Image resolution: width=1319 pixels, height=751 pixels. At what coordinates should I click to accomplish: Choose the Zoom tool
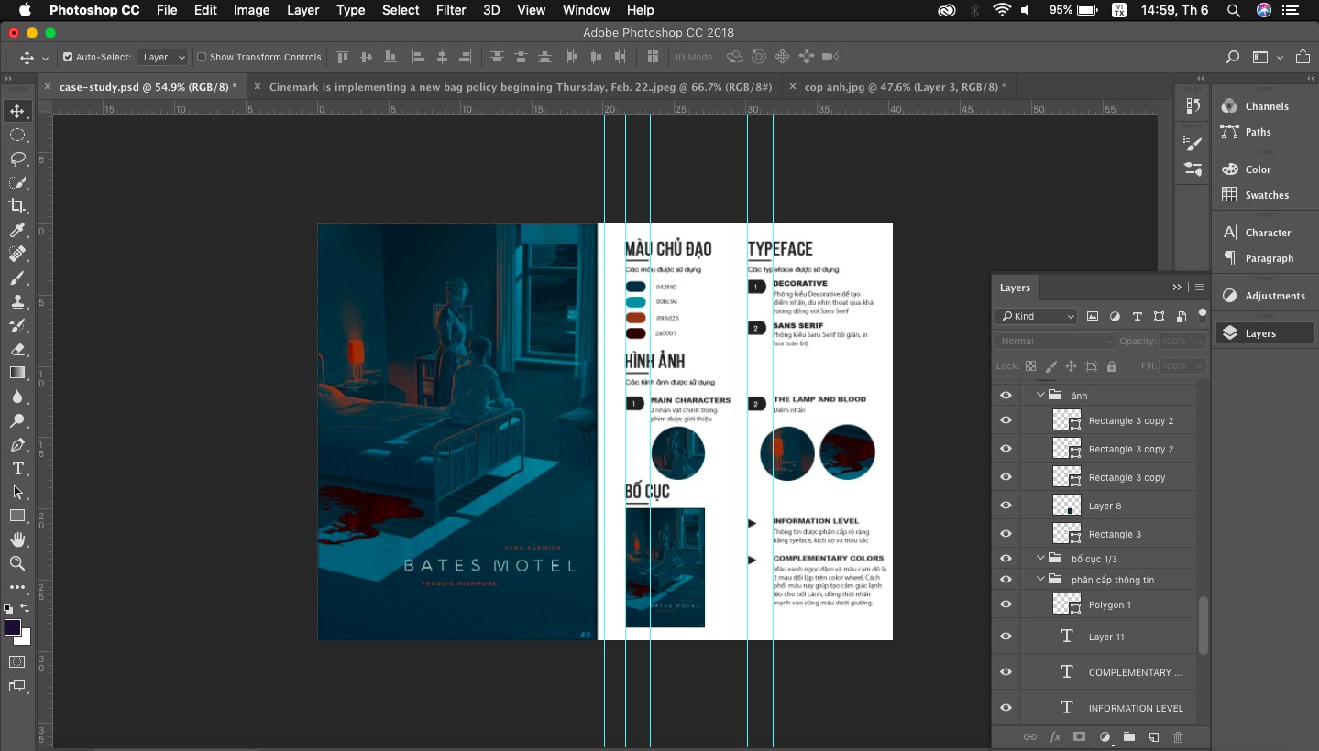17,563
